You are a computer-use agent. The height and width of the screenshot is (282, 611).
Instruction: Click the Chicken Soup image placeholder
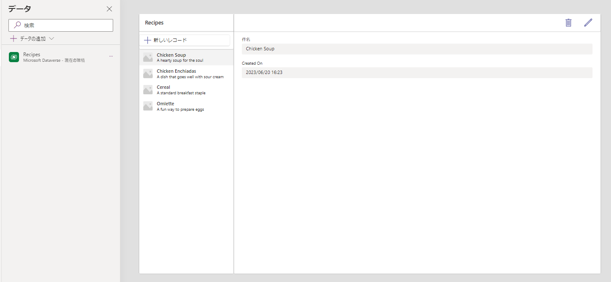[x=148, y=57]
